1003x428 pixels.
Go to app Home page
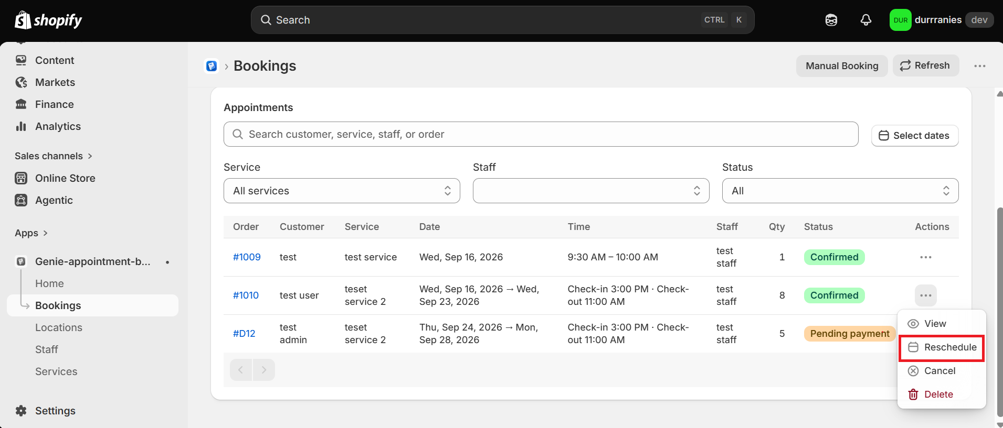pos(49,283)
